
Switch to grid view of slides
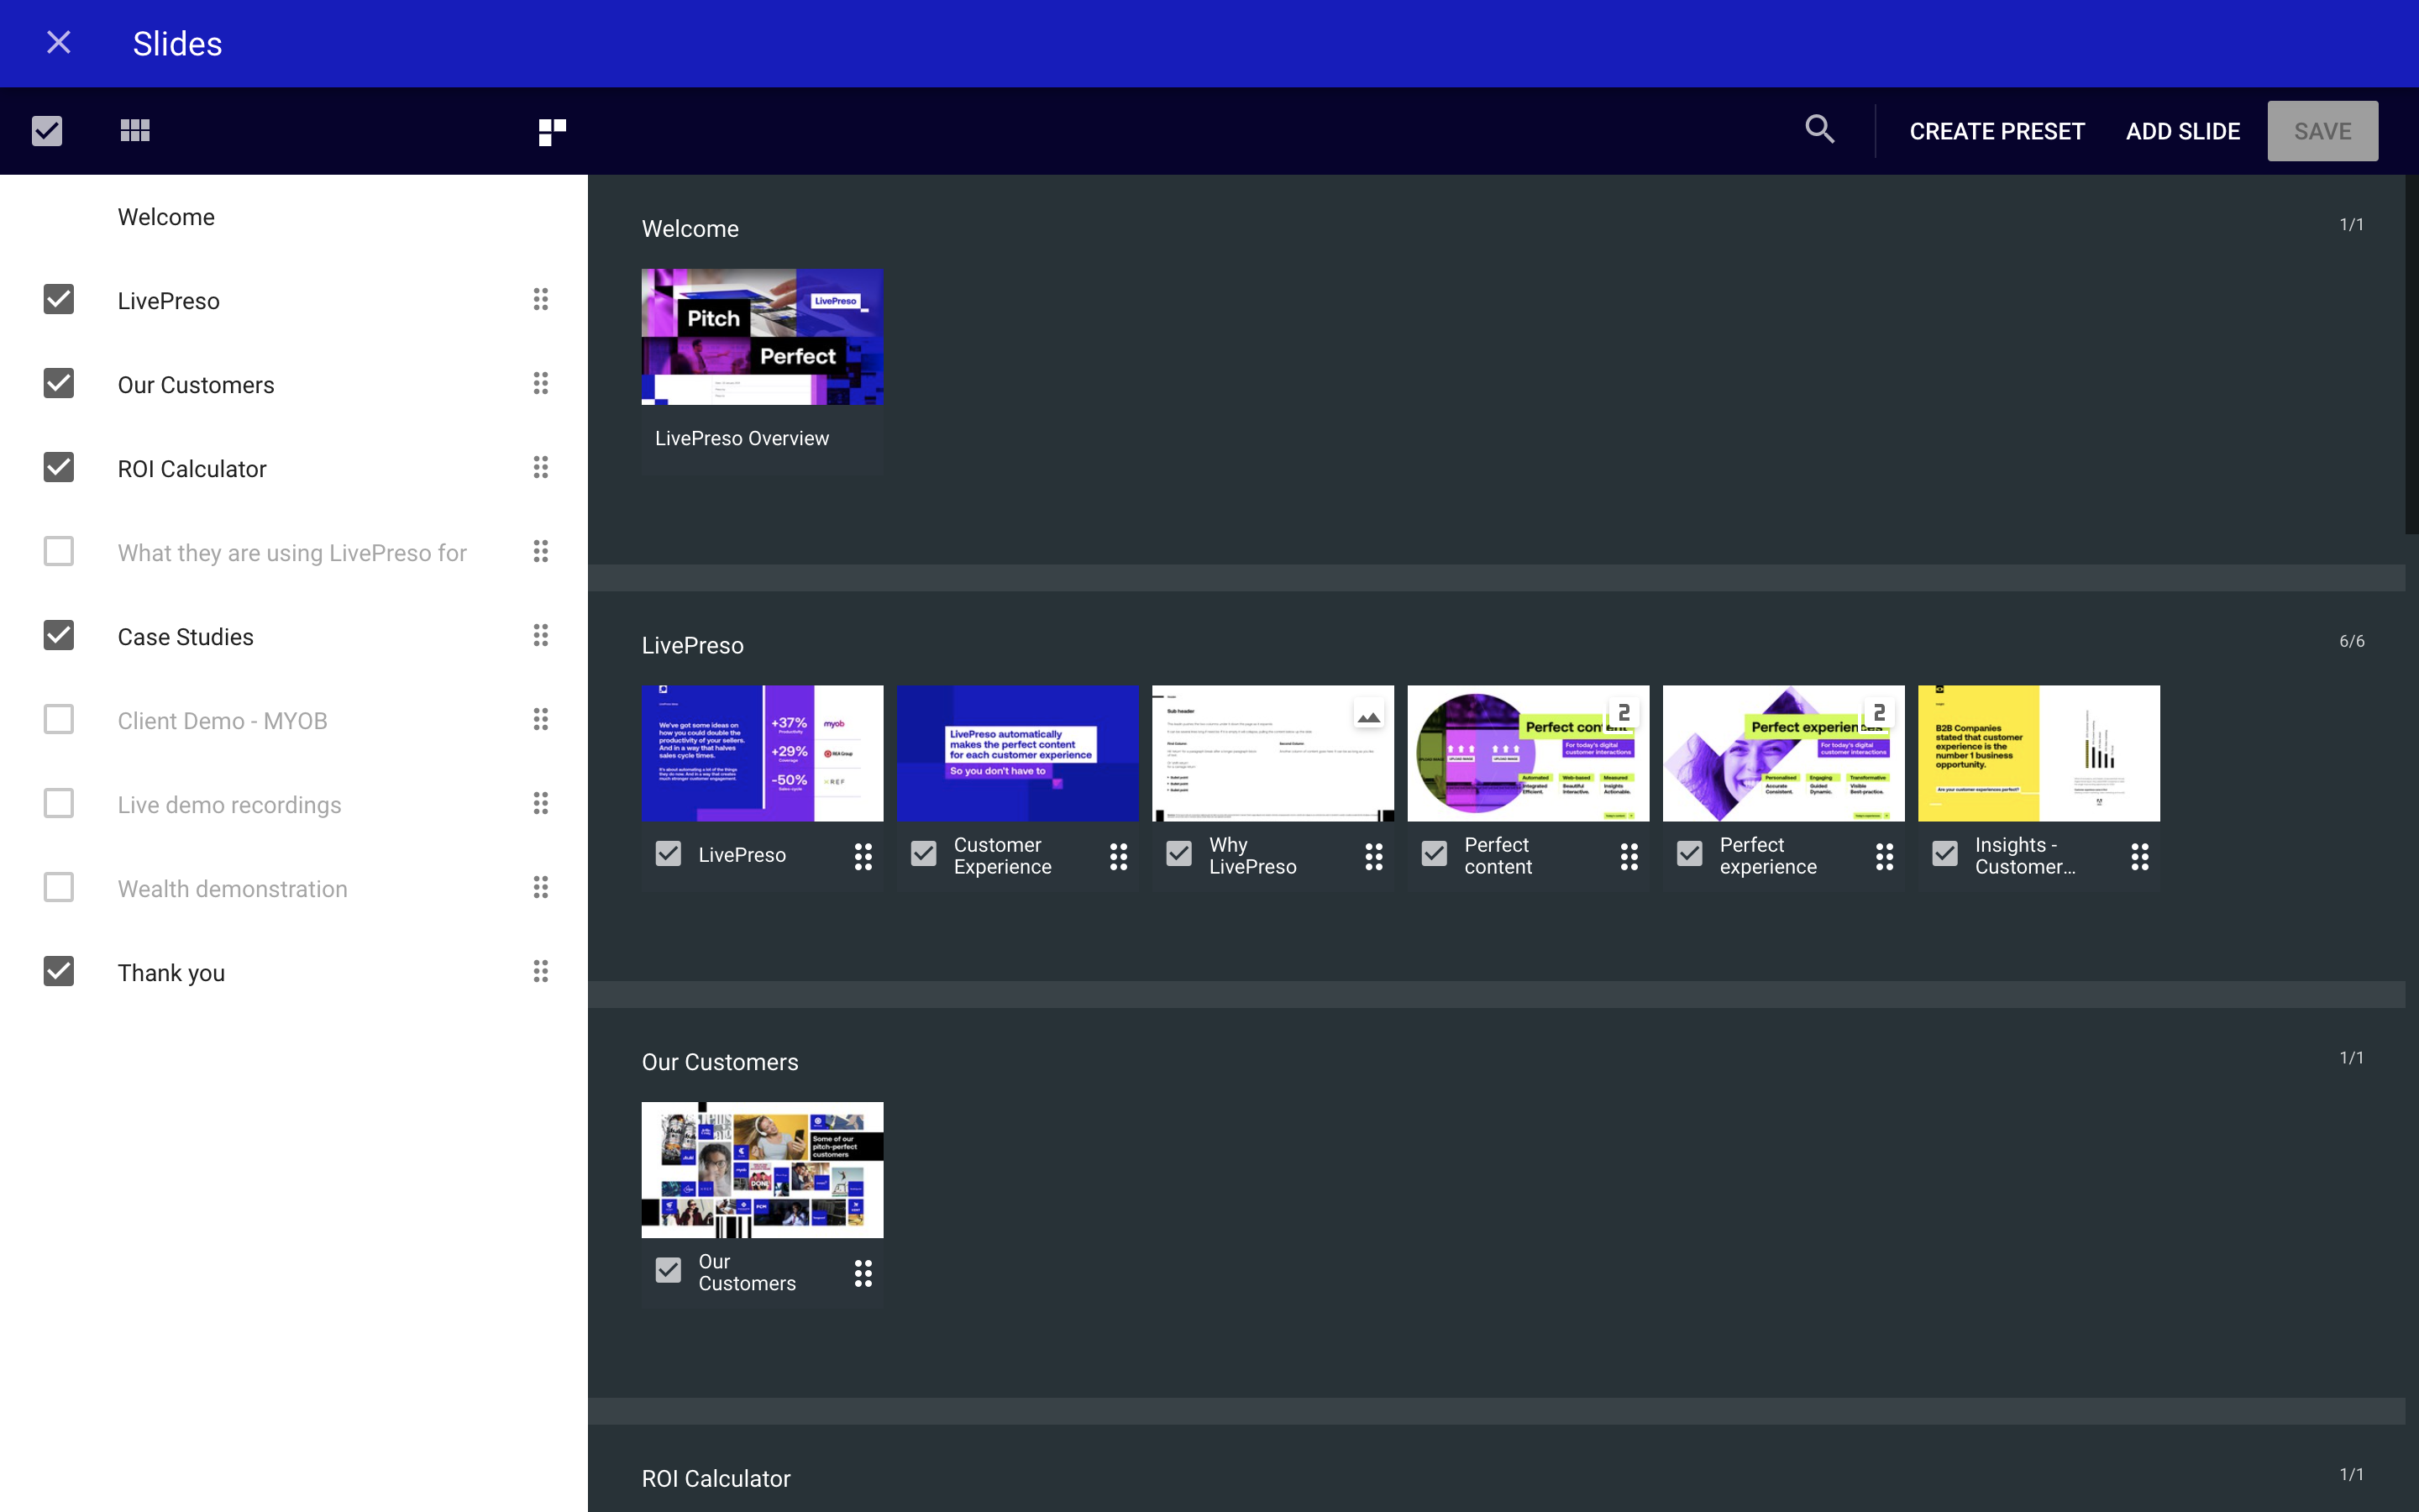click(x=135, y=130)
